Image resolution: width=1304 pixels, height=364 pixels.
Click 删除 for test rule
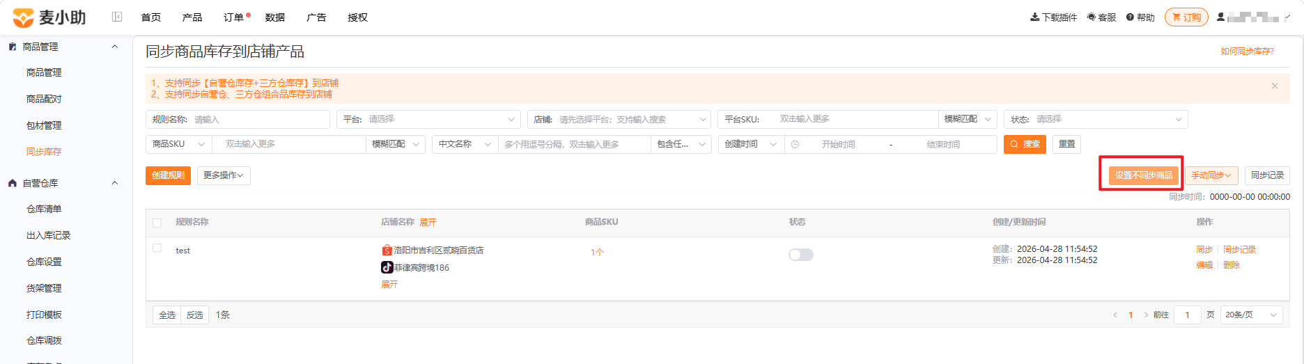pos(1232,265)
